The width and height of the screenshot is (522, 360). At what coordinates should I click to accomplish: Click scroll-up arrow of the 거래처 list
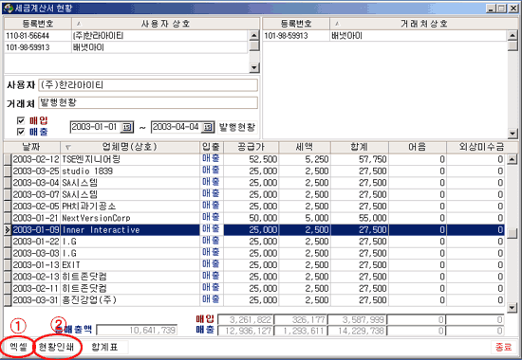pyautogui.click(x=513, y=35)
